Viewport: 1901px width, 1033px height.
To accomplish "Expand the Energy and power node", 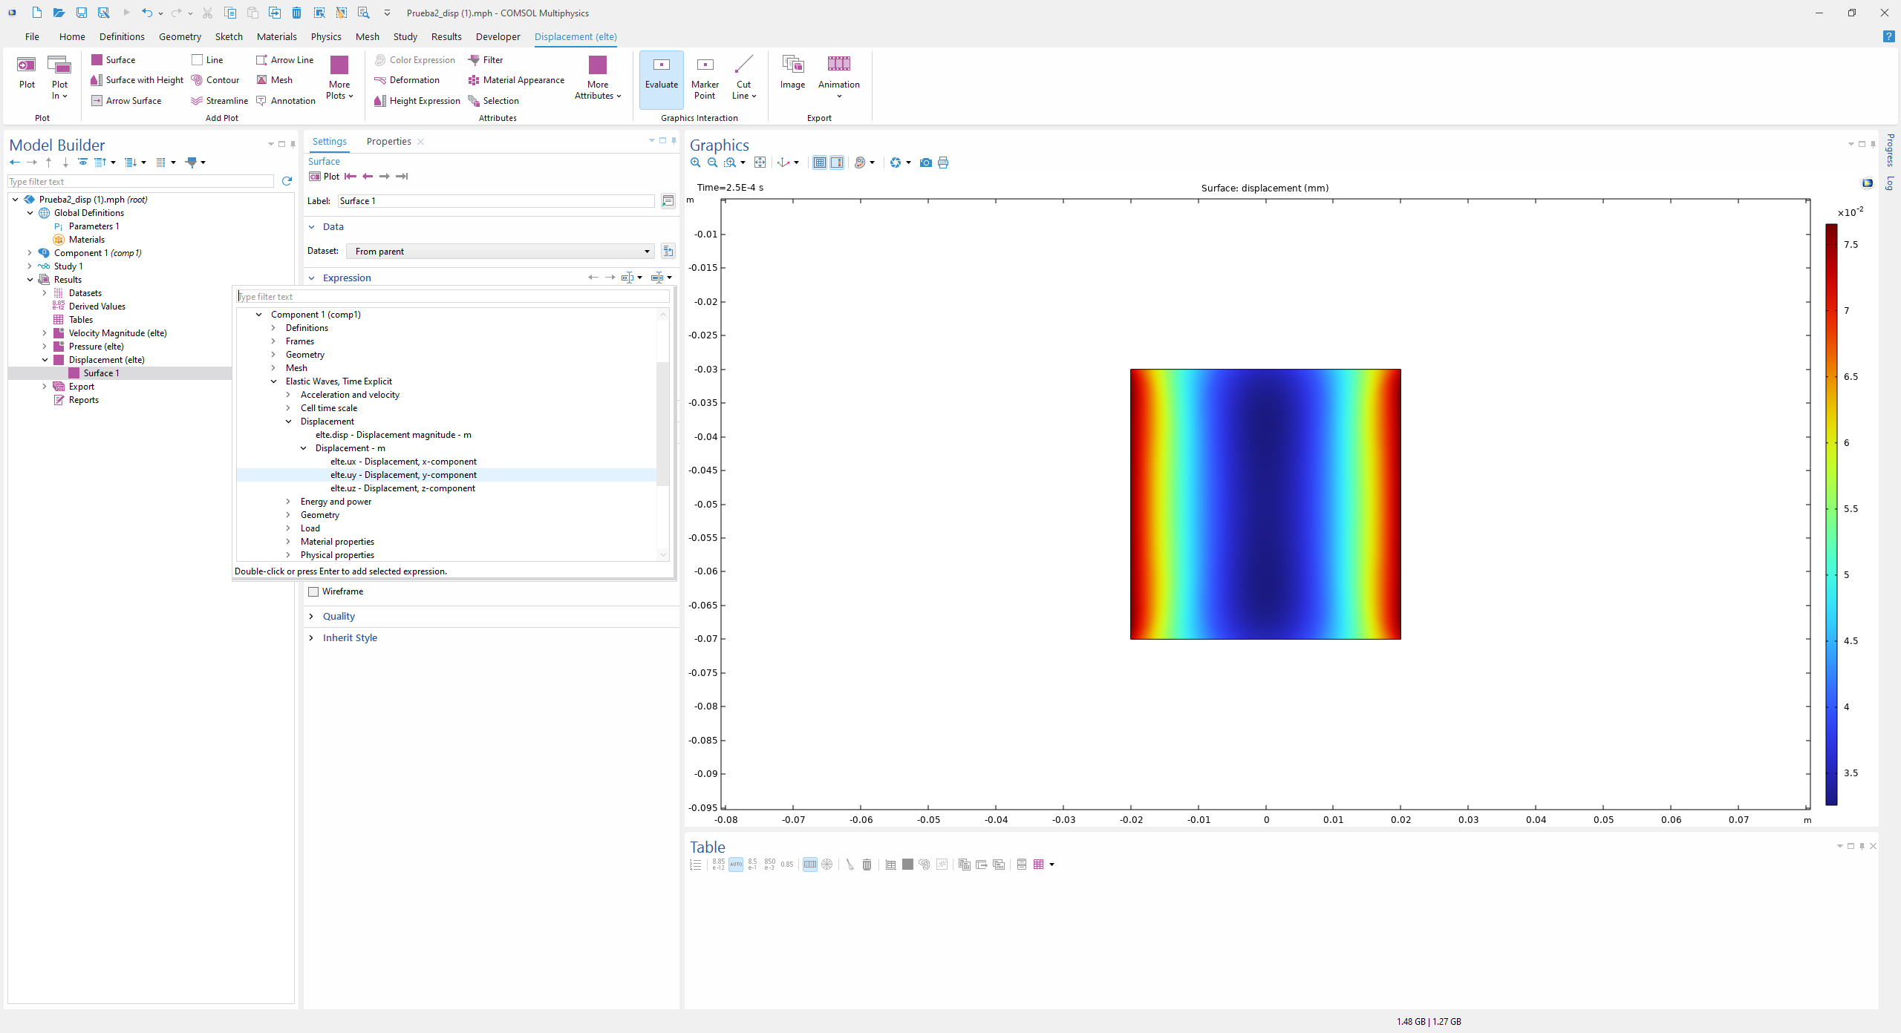I will tap(288, 502).
